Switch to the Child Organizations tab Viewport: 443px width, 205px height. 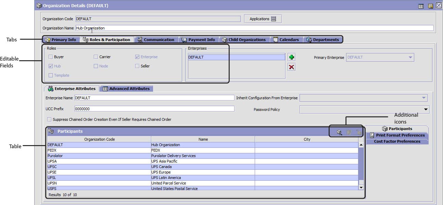244,40
